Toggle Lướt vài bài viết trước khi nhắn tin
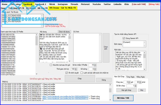Image resolution: width=161 pixels, height=105 pixels. (x=82, y=73)
